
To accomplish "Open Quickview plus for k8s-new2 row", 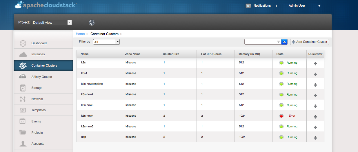I will click(315, 96).
